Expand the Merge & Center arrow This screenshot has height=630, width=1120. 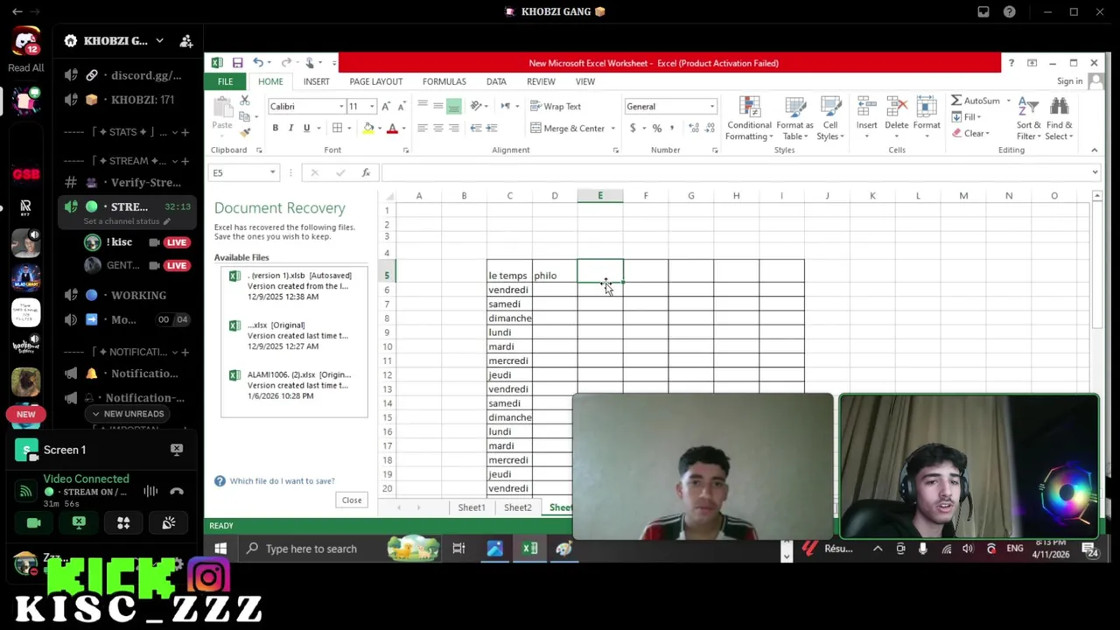tap(612, 129)
